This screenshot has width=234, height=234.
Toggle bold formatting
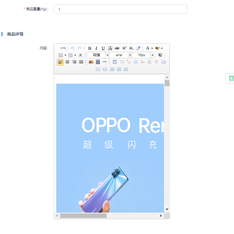pyautogui.click(x=90, y=48)
